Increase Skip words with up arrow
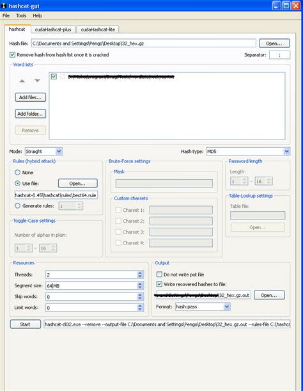 (140, 295)
